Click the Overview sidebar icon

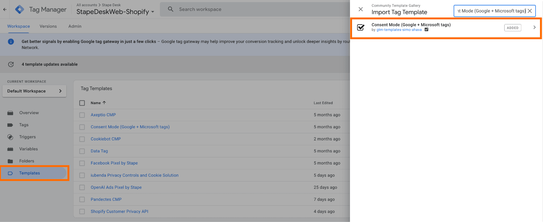pos(10,113)
